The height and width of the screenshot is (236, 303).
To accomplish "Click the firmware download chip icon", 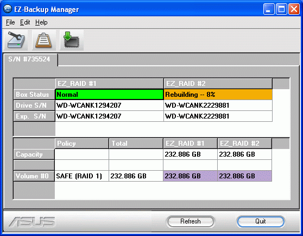I will tap(72, 40).
